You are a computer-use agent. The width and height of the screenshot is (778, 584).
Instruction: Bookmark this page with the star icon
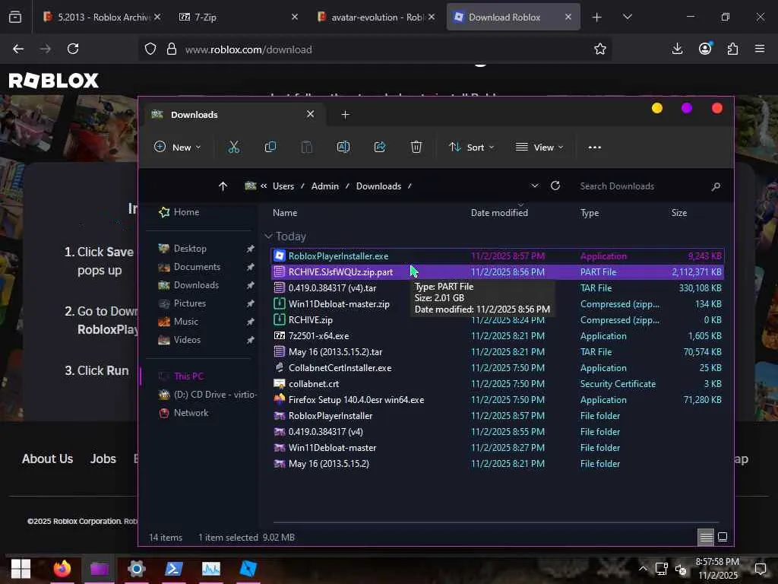(600, 49)
